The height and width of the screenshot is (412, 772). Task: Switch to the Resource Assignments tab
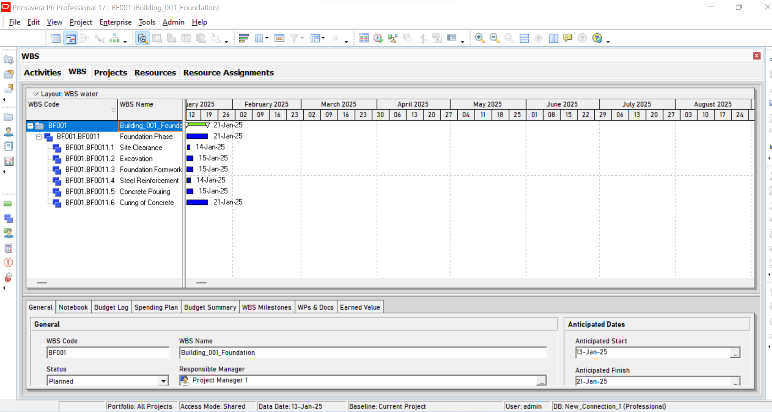[229, 73]
